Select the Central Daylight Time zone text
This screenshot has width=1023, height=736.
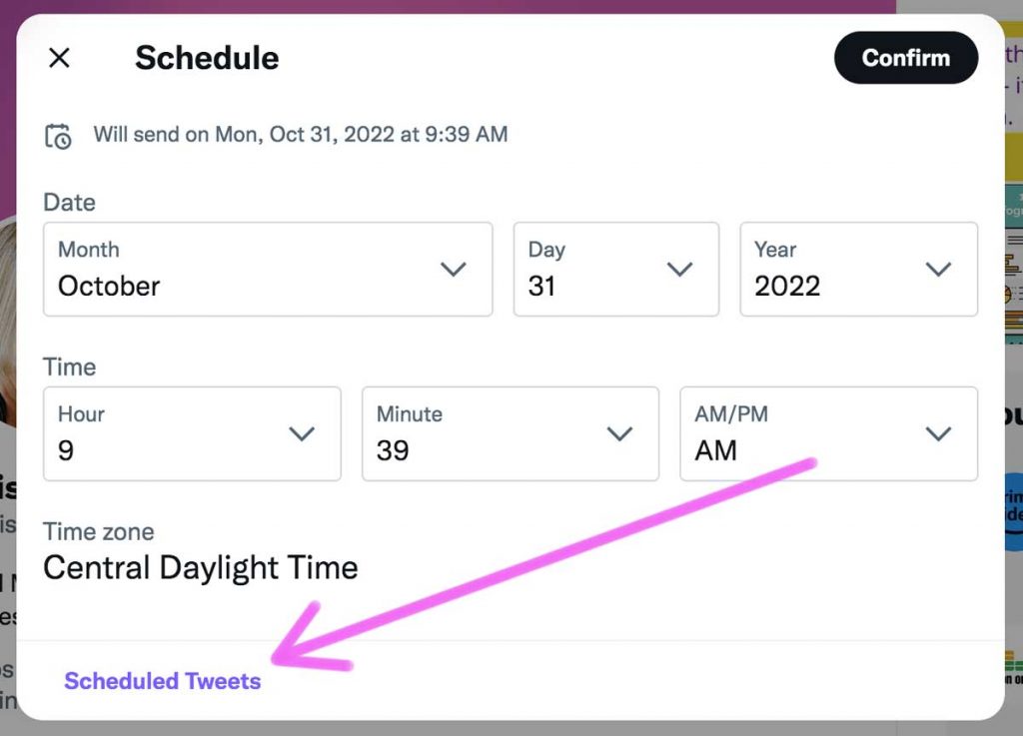click(200, 567)
